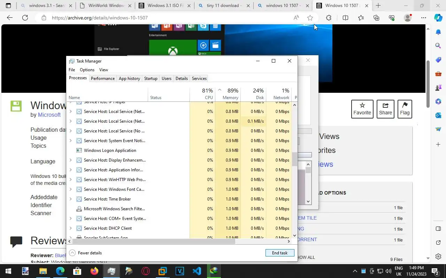Collapse Task Manager with Fewer details
The height and width of the screenshot is (278, 446).
tap(86, 253)
